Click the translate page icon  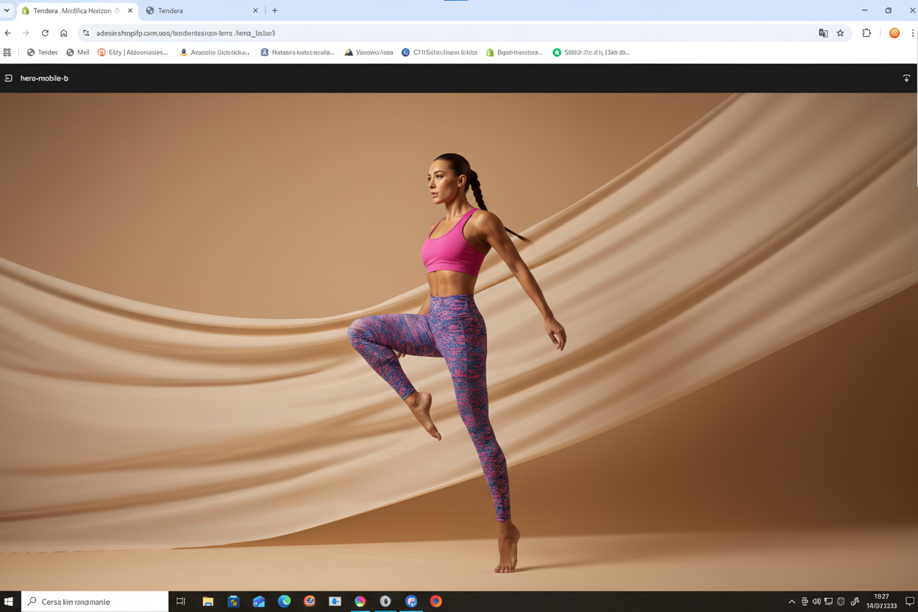coord(822,33)
